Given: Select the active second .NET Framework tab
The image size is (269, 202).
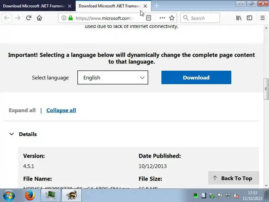Looking at the screenshot, I should (110, 6).
